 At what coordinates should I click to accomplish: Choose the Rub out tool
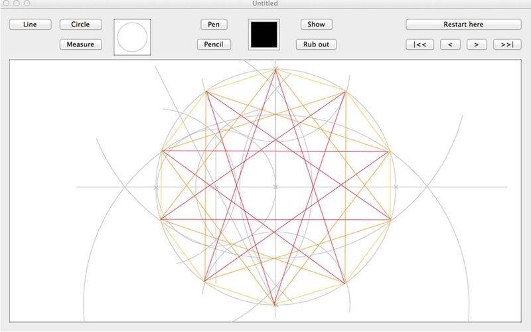tap(316, 45)
